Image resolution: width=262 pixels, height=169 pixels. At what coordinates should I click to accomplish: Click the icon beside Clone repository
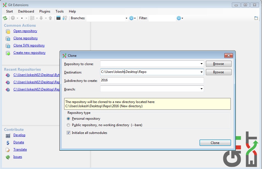pos(8,38)
